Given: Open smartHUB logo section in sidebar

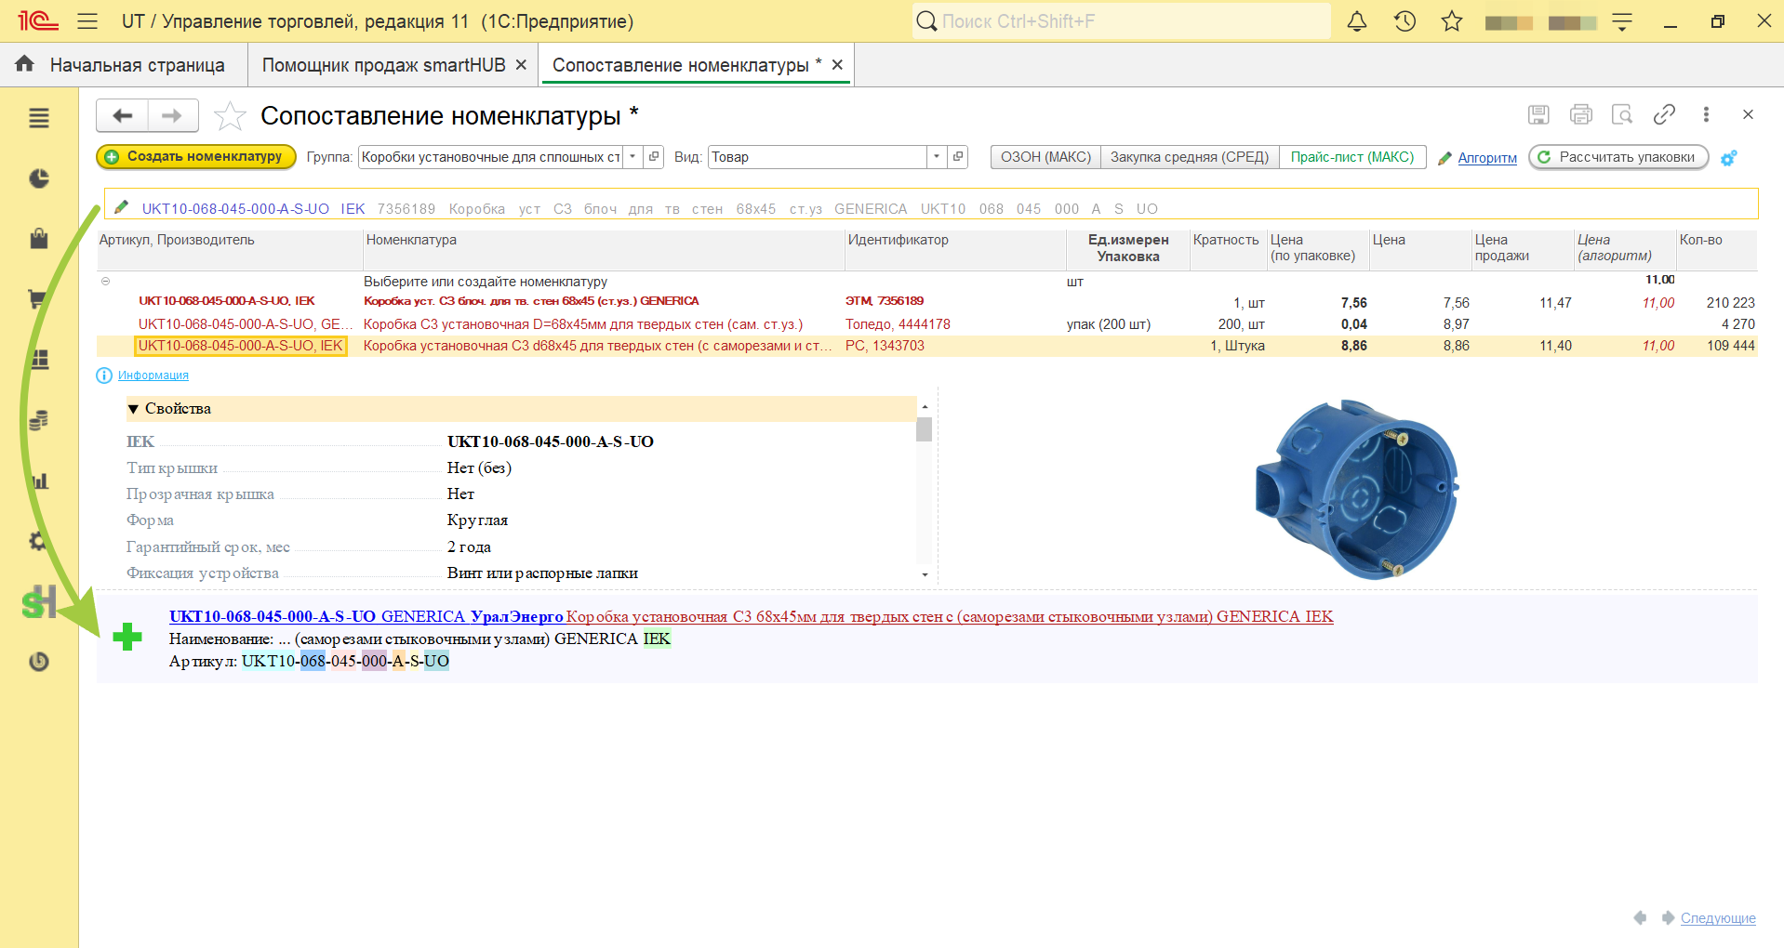Looking at the screenshot, I should (38, 602).
